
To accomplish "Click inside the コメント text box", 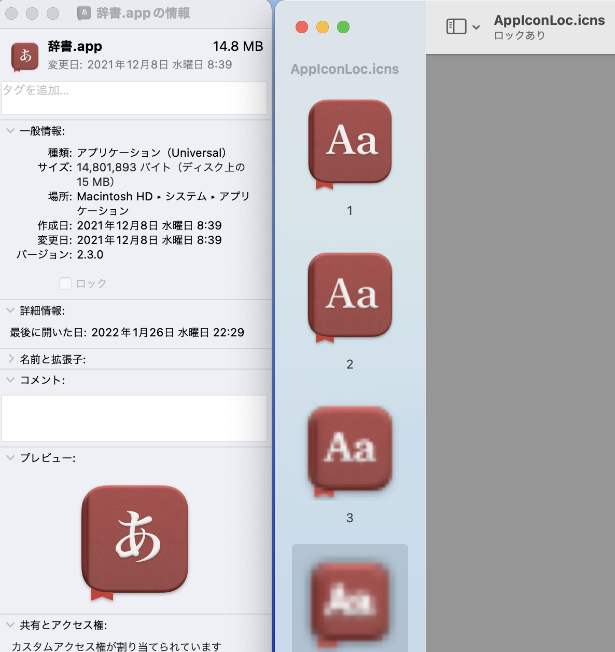I will pyautogui.click(x=134, y=418).
